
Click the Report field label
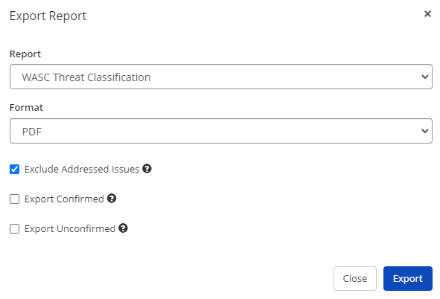tap(25, 54)
